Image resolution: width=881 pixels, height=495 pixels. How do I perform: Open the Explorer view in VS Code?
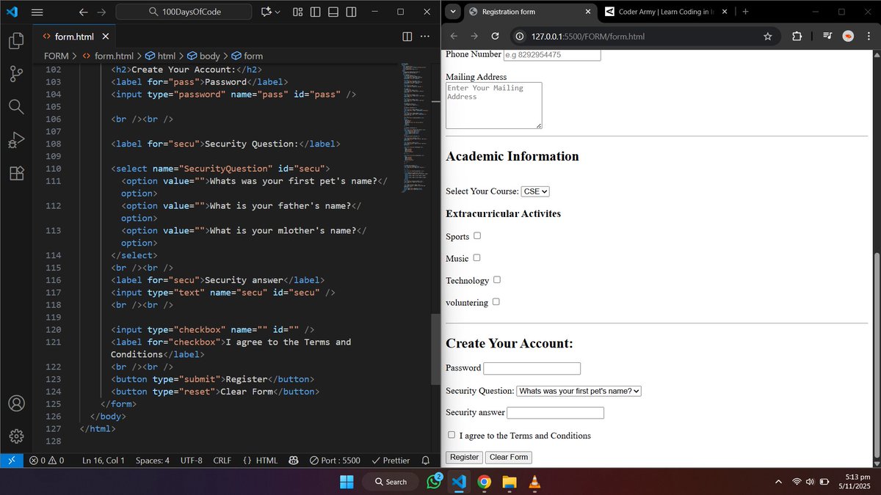pyautogui.click(x=16, y=41)
